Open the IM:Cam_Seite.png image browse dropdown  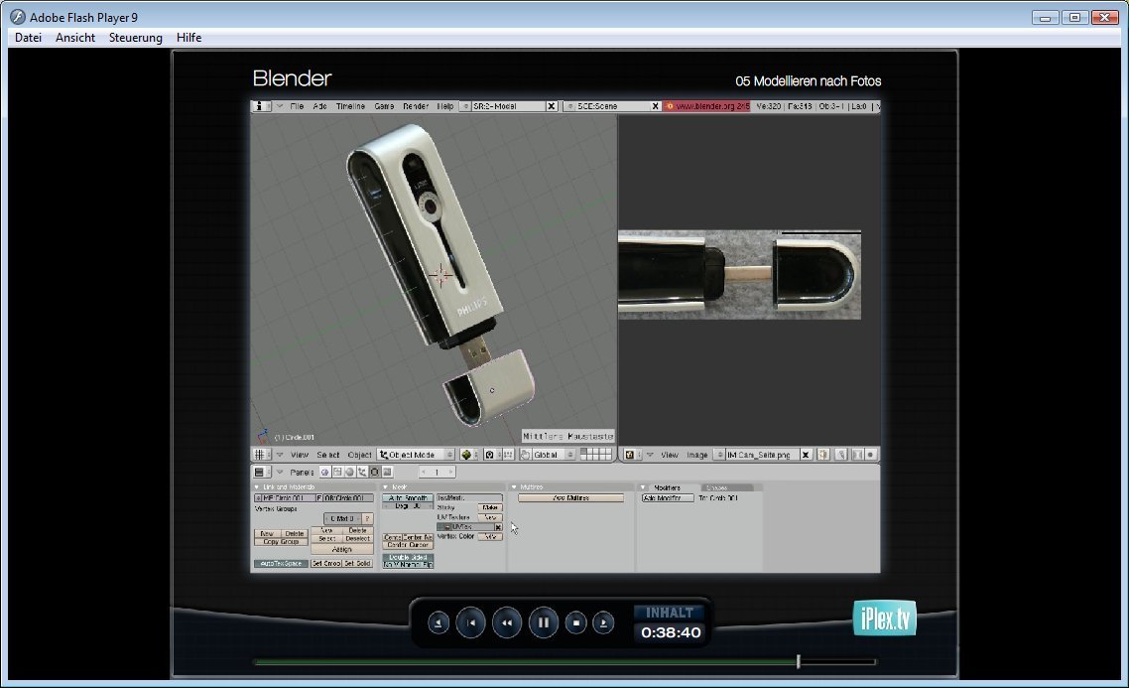pyautogui.click(x=719, y=455)
